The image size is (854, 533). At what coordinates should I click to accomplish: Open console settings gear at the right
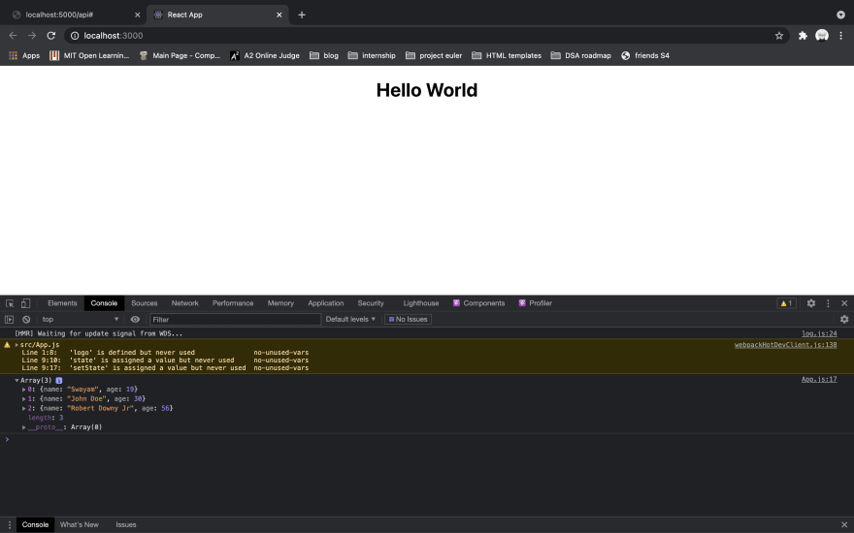click(x=844, y=319)
